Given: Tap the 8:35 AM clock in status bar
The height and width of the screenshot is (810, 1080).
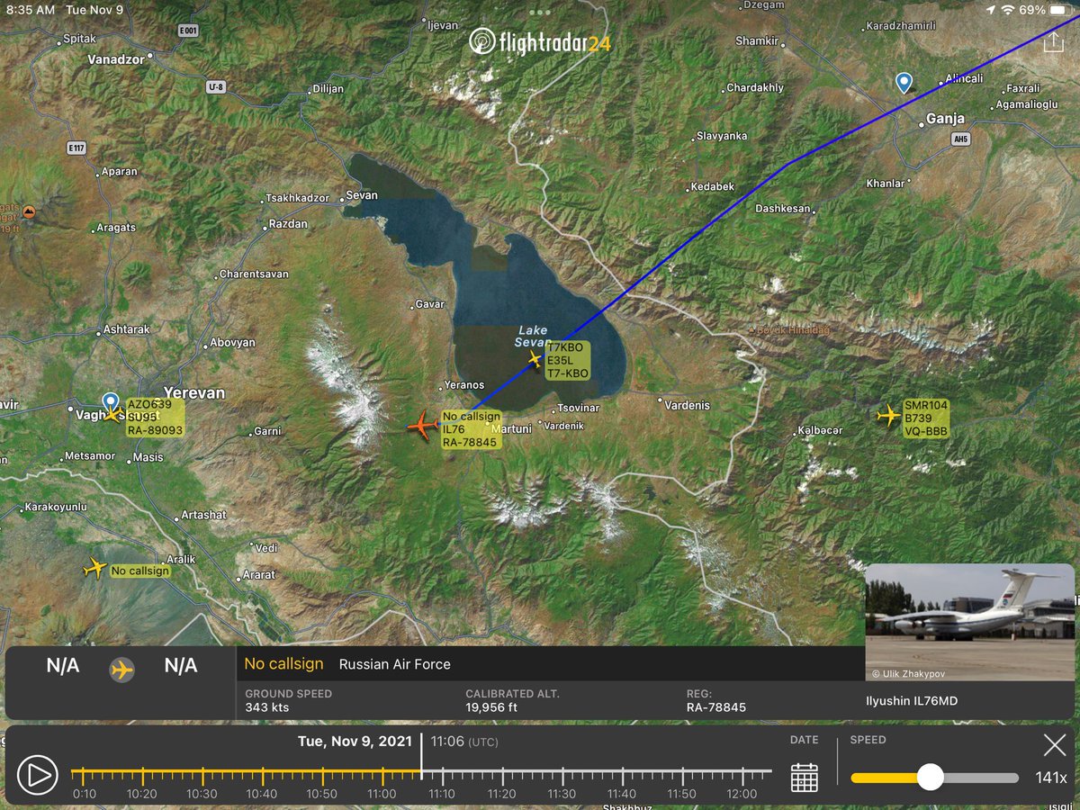Looking at the screenshot, I should click(30, 10).
